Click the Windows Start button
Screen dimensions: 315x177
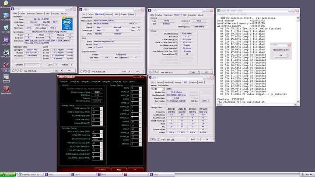pos(7,174)
